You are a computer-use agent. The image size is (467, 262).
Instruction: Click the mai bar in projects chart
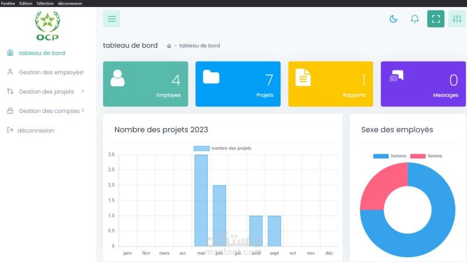pyautogui.click(x=201, y=200)
